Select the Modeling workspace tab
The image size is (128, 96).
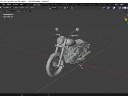37,5
